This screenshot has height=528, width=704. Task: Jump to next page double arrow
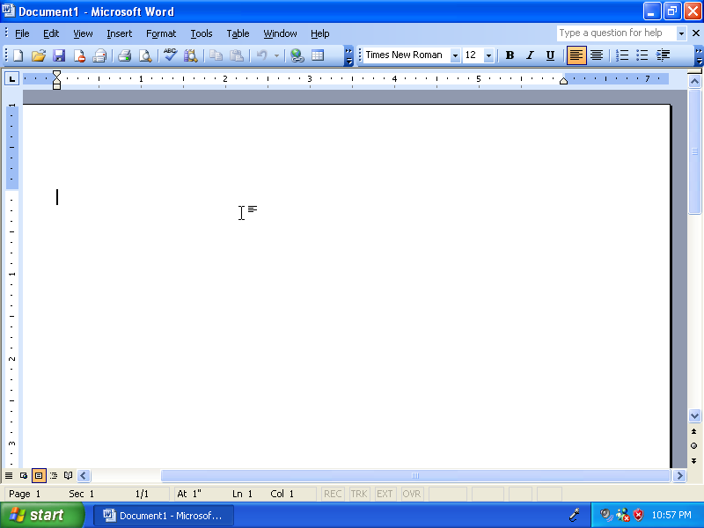pyautogui.click(x=694, y=460)
